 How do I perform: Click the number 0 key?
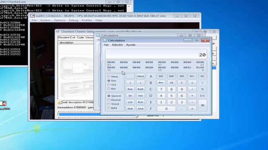[166, 108]
